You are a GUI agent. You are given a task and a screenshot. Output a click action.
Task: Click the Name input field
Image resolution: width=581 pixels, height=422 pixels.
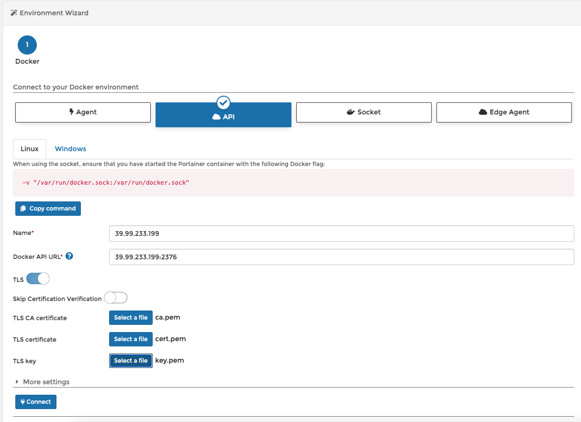pyautogui.click(x=341, y=233)
